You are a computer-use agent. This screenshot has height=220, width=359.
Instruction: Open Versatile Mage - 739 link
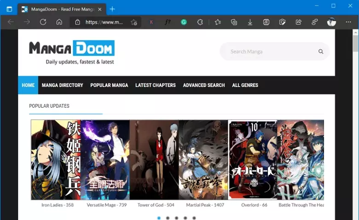click(x=107, y=205)
